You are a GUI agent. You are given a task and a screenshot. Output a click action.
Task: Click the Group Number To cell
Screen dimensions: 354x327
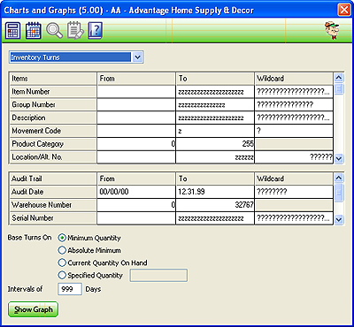click(x=215, y=104)
